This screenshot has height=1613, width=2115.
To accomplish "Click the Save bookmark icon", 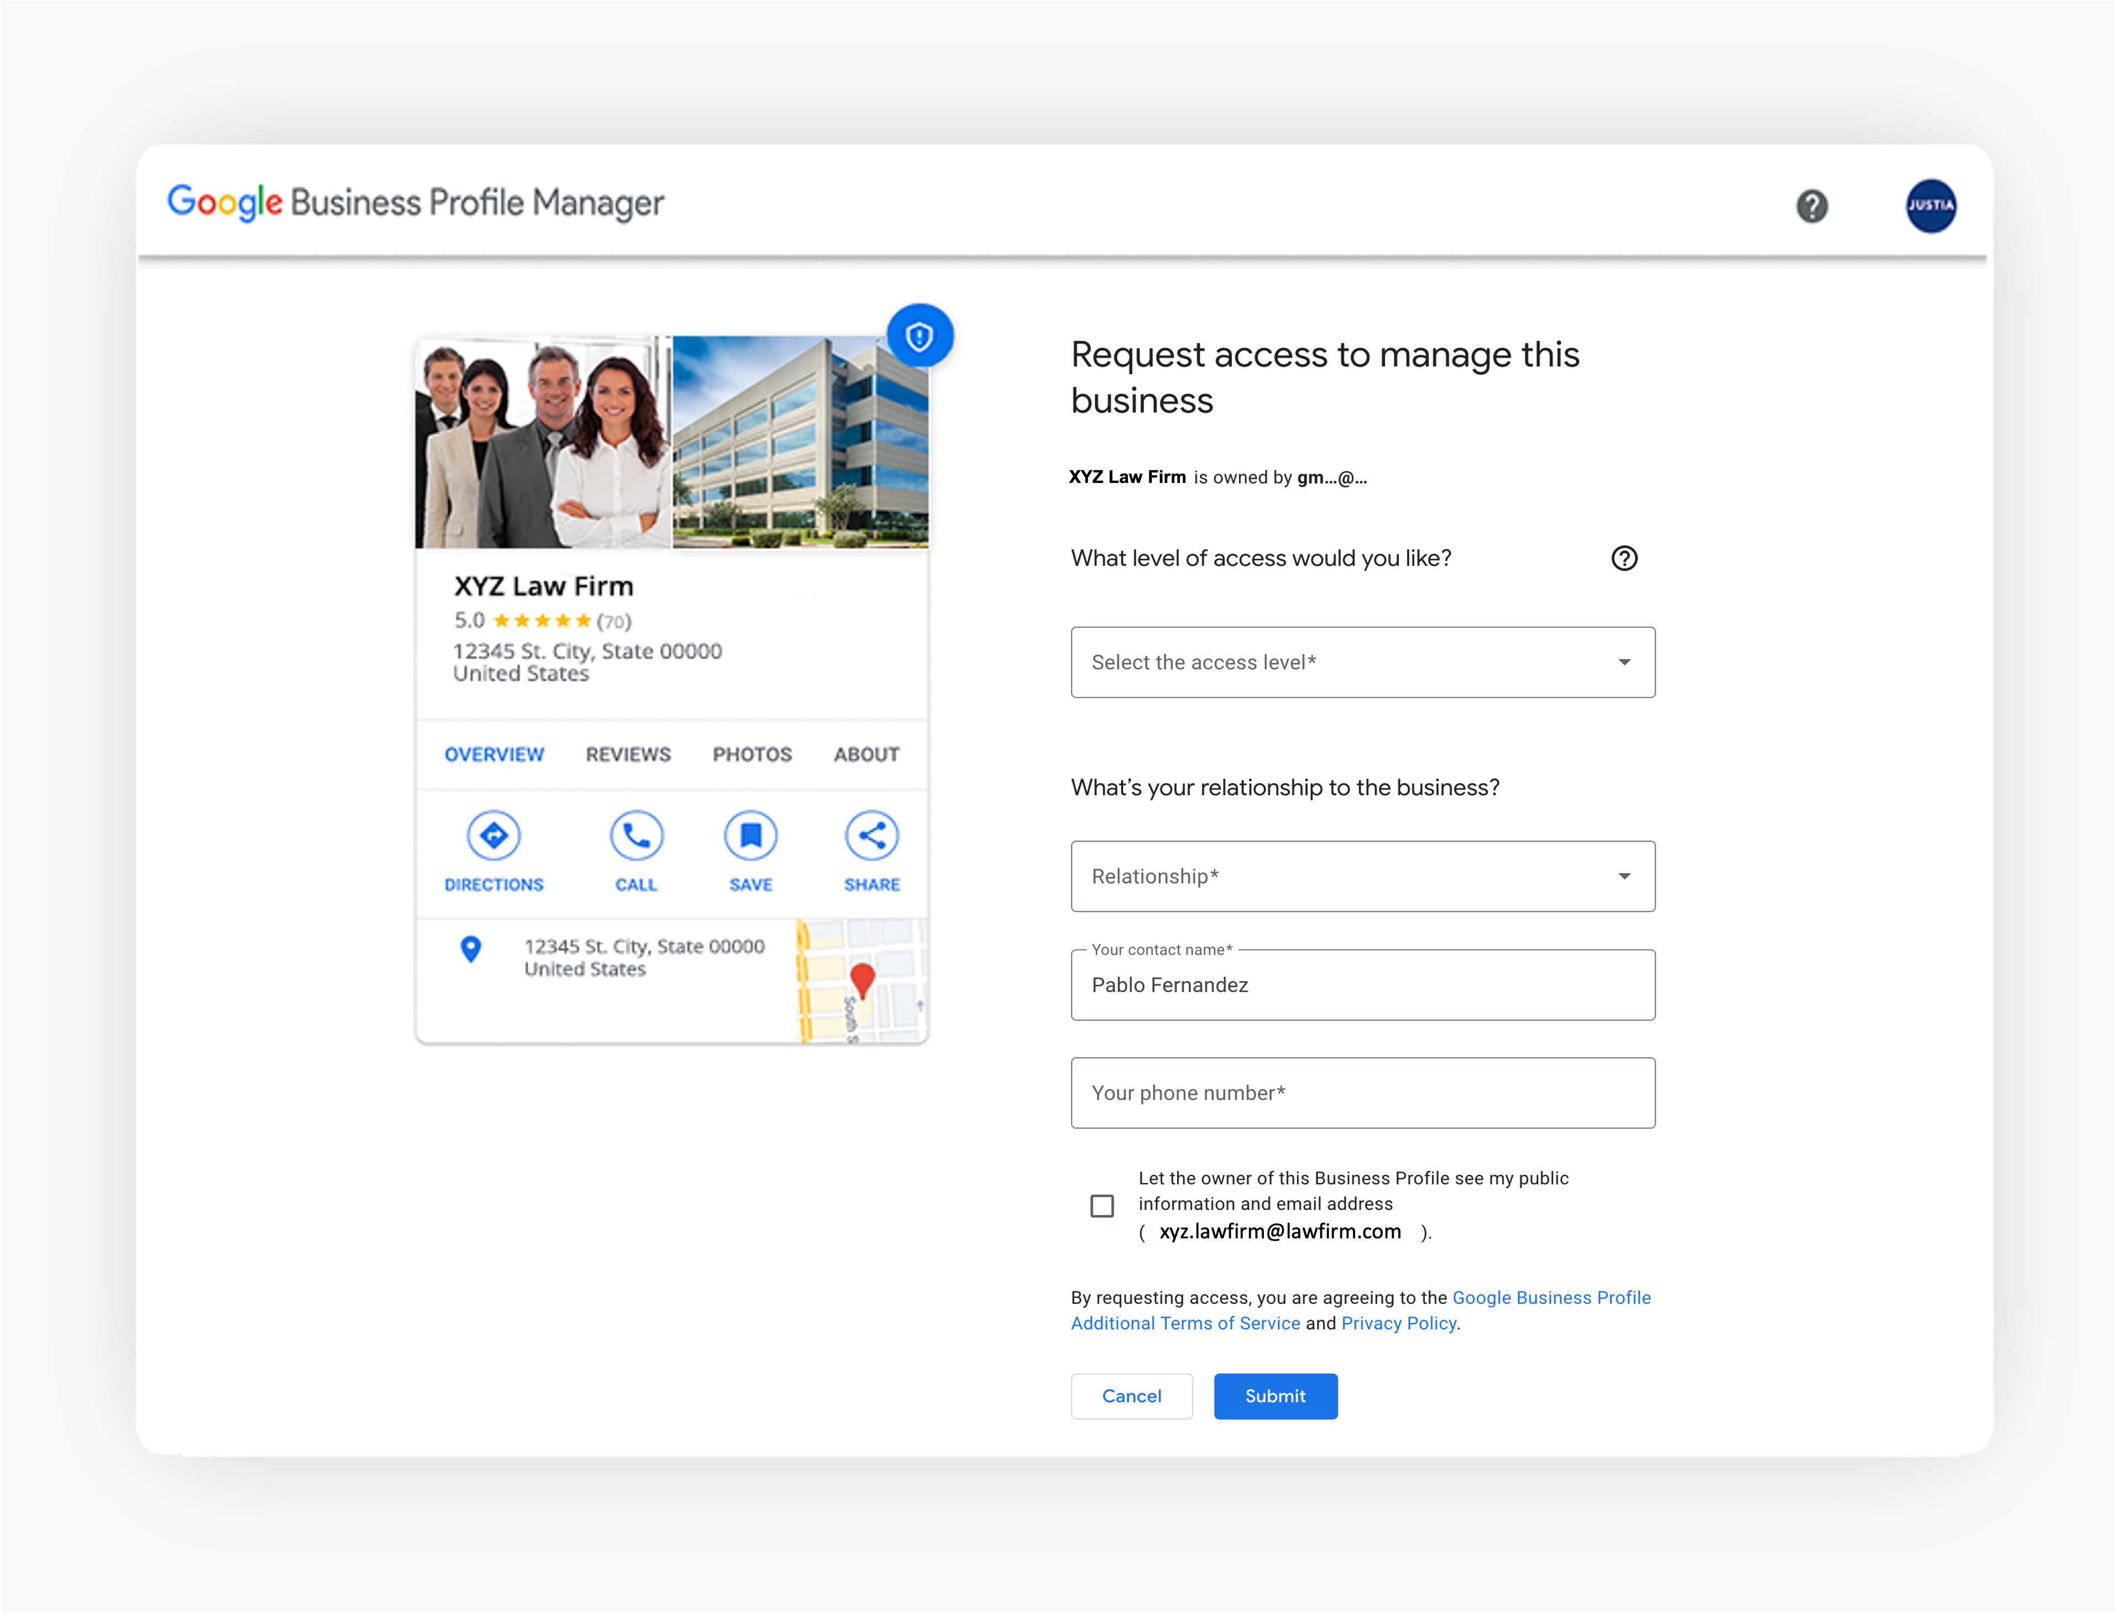I will (750, 836).
